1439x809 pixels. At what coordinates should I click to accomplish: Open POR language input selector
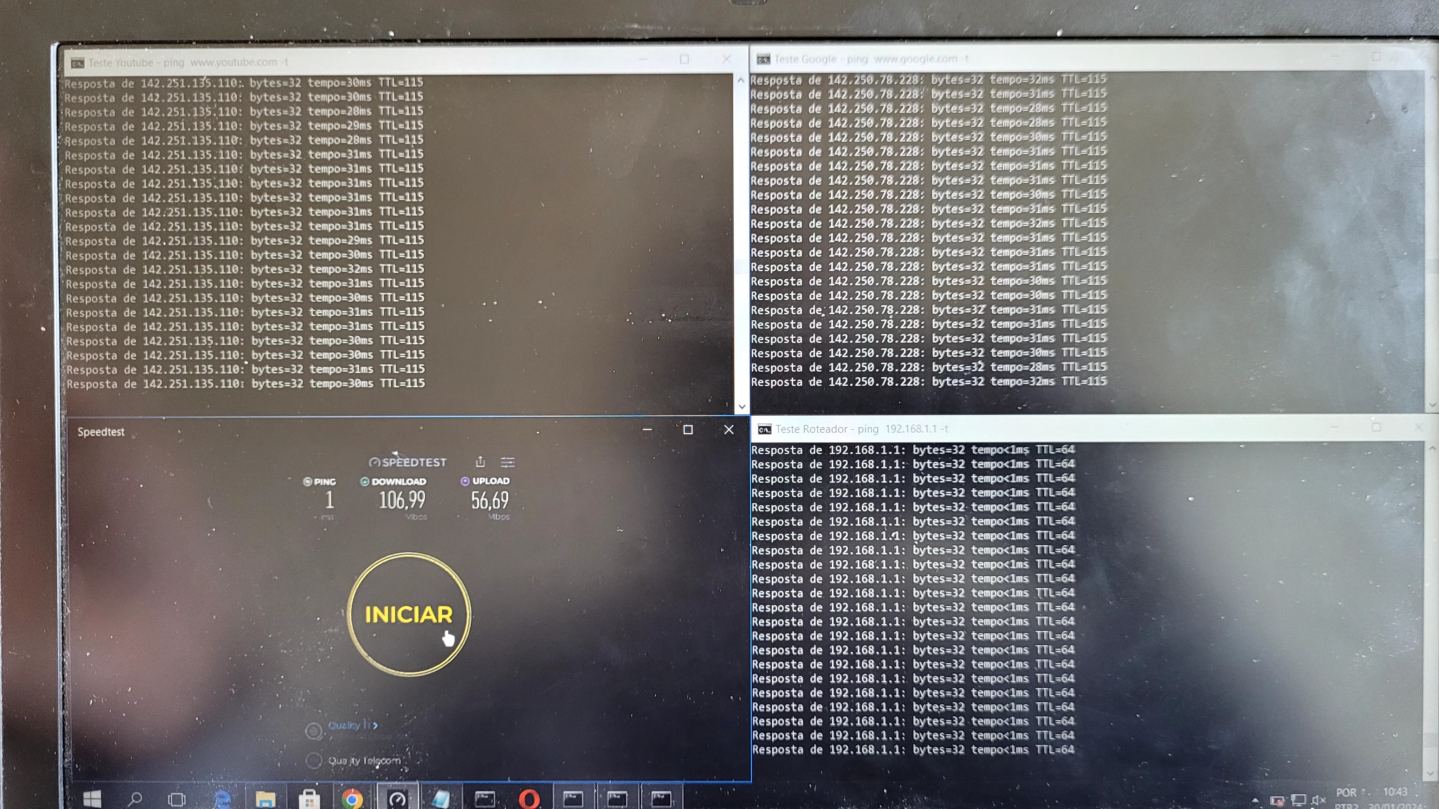[x=1346, y=793]
